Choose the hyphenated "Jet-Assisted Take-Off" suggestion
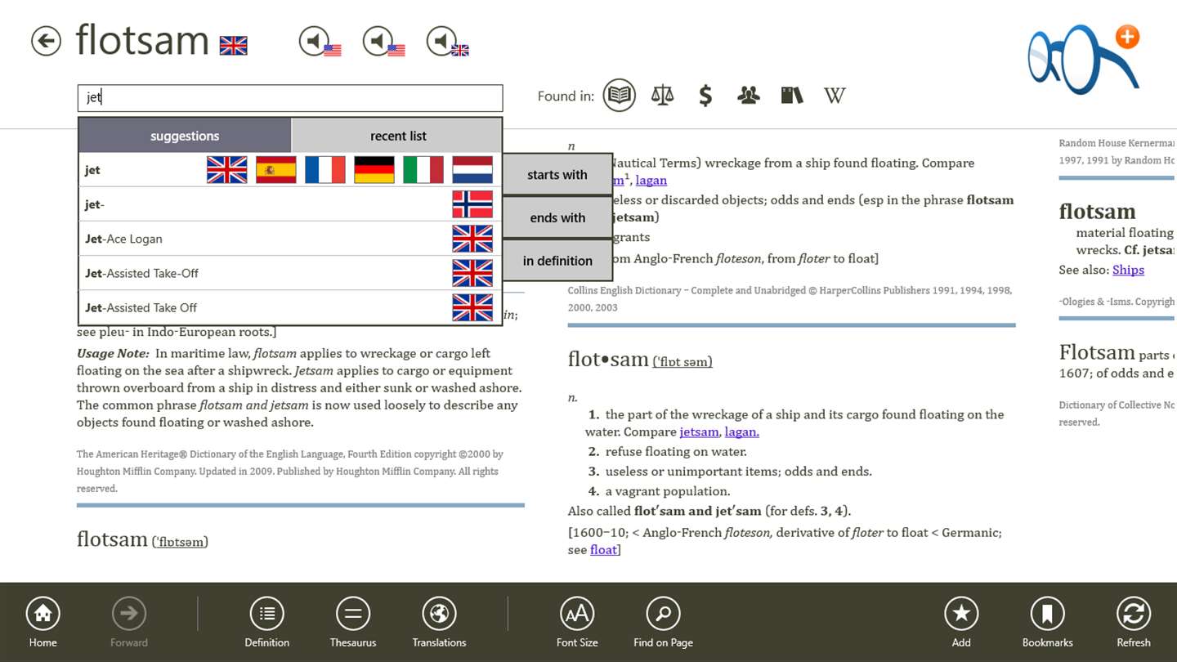 click(x=290, y=273)
